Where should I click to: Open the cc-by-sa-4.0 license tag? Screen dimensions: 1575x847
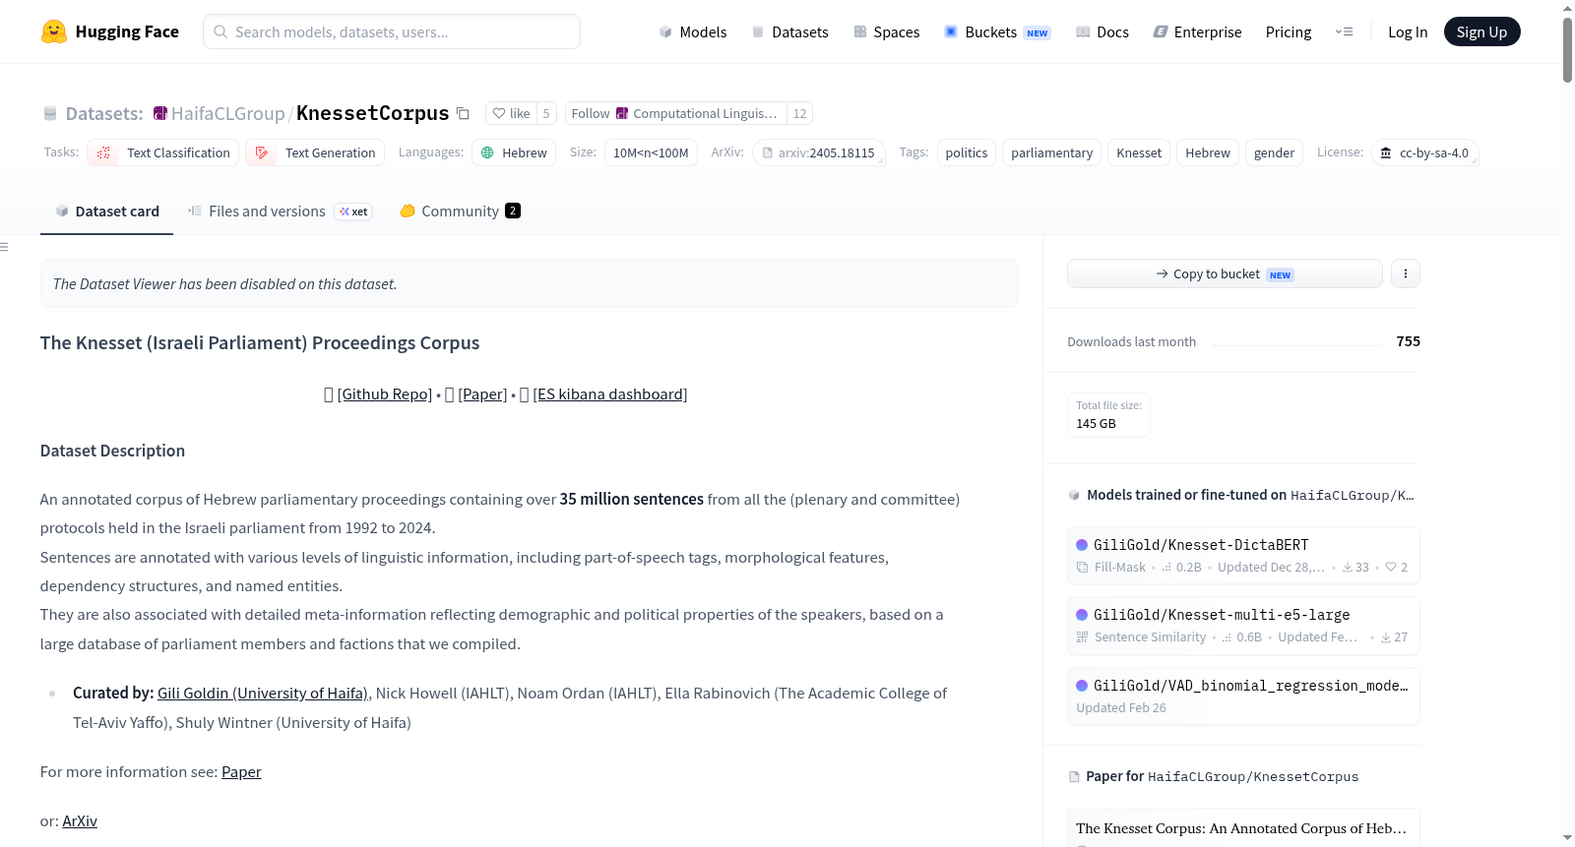pos(1424,152)
